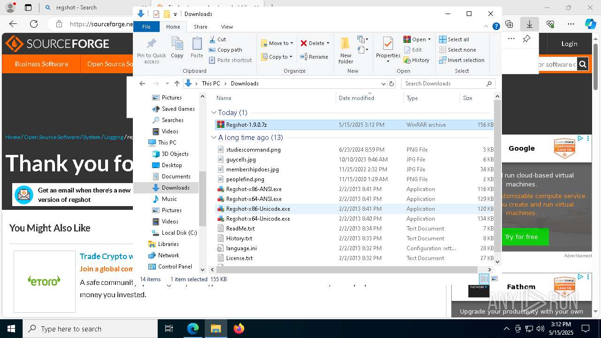
Task: Select Regshot-x64-Unicode.exe file
Action: (x=354, y=219)
